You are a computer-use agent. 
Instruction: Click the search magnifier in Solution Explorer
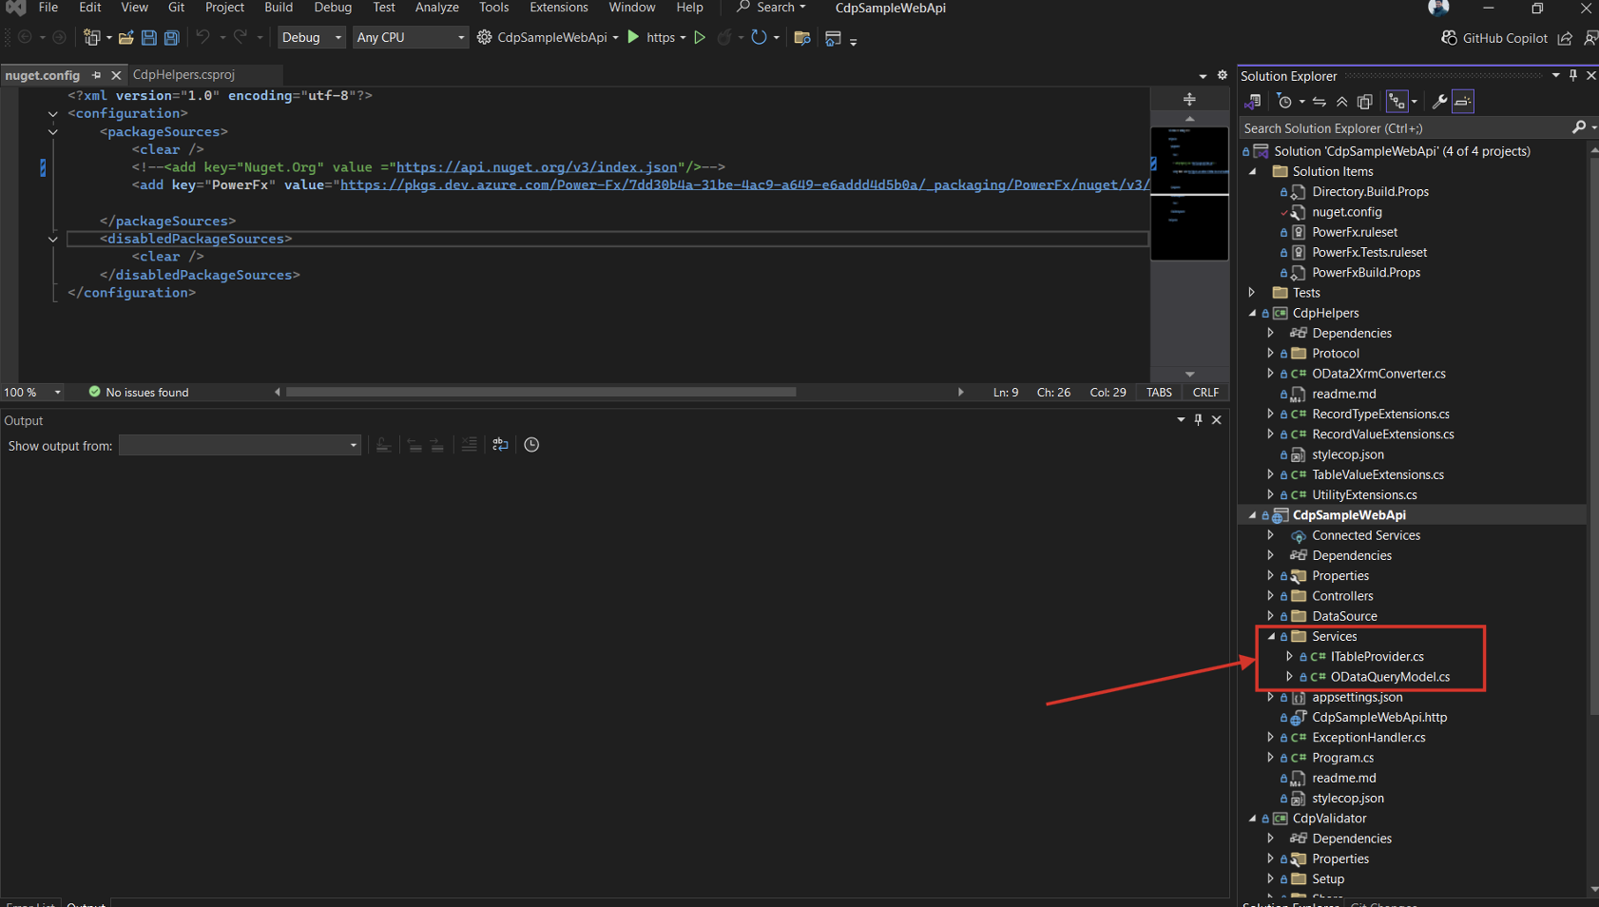click(x=1579, y=127)
